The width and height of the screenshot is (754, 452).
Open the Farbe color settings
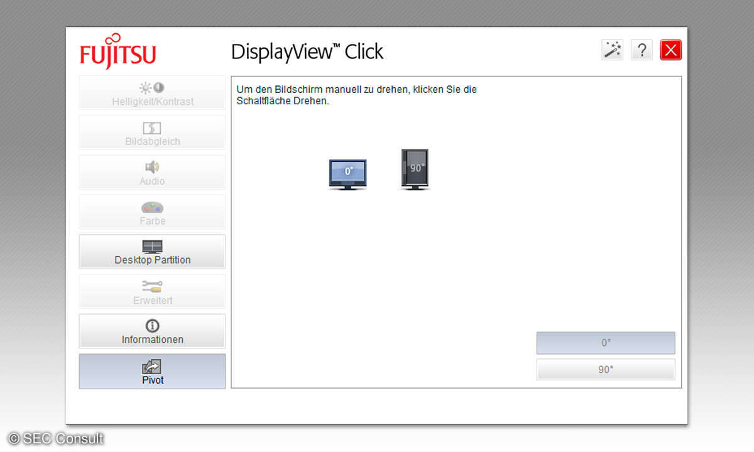pyautogui.click(x=152, y=212)
